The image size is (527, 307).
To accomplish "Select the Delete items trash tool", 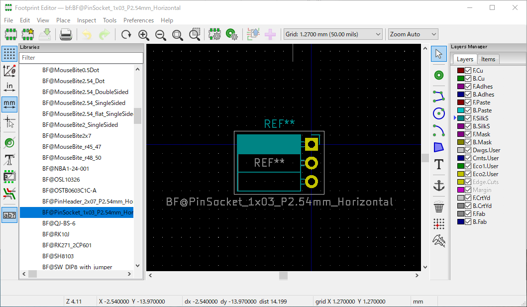I will (438, 207).
